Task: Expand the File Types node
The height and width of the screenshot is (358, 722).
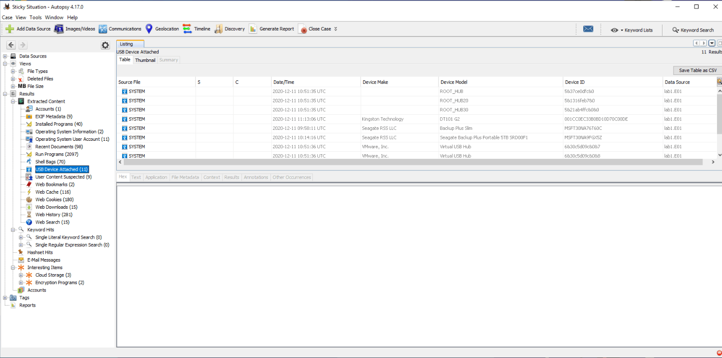Action: [13, 71]
